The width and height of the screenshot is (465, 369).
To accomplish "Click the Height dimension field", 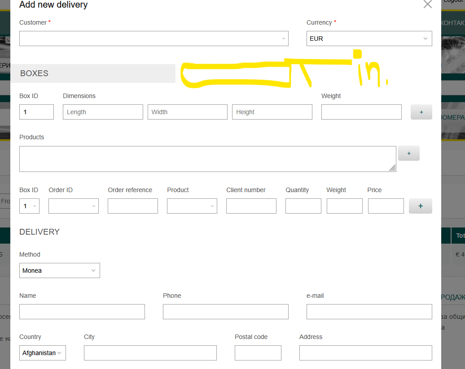I will (x=272, y=112).
